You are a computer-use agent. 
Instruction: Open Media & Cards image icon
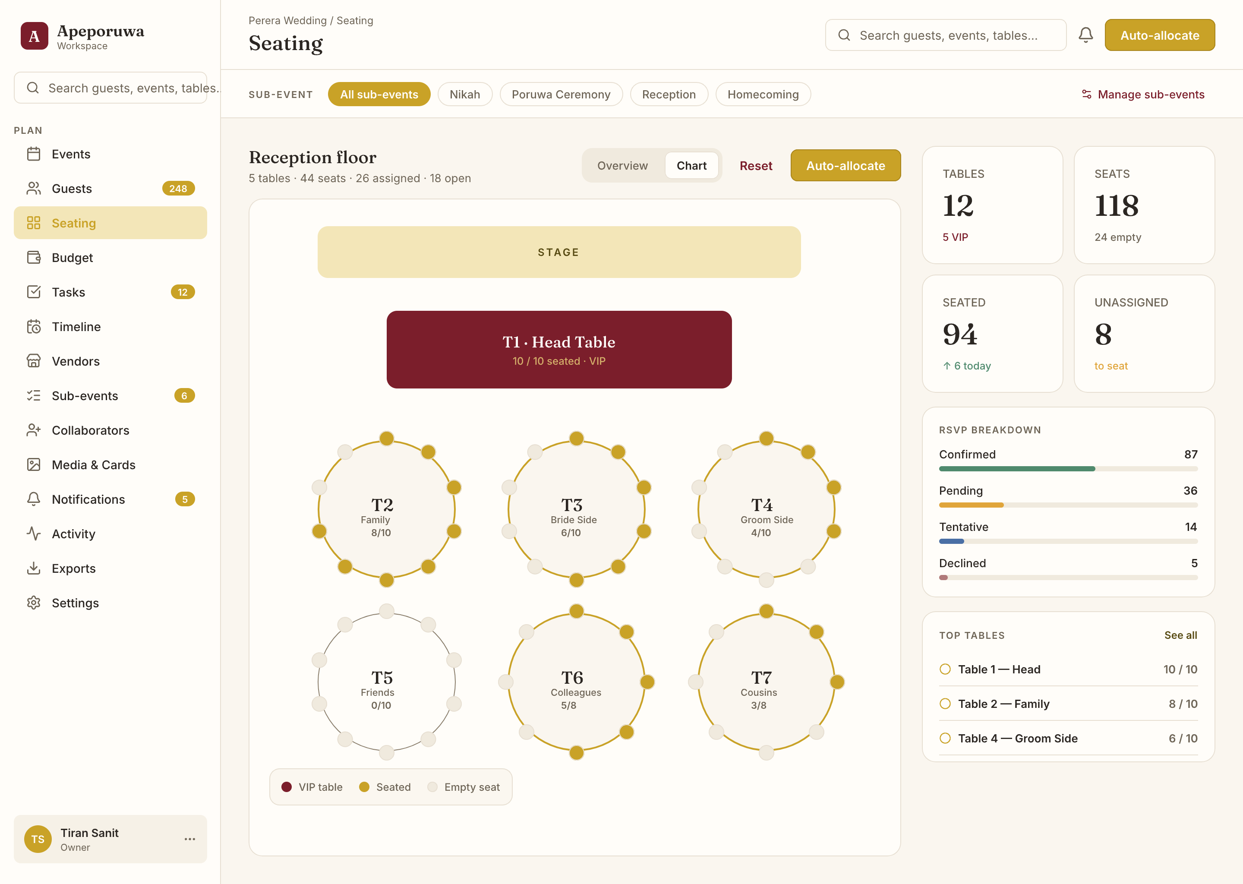(34, 464)
